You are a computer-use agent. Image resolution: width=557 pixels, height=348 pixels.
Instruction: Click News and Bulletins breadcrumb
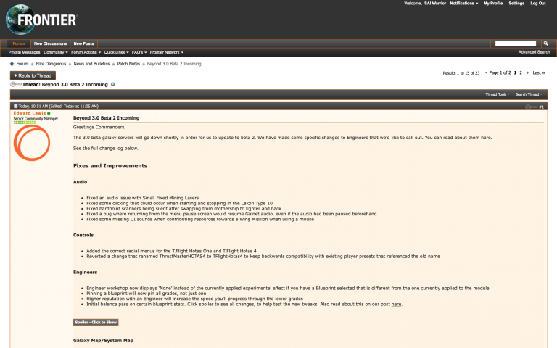pyautogui.click(x=91, y=64)
